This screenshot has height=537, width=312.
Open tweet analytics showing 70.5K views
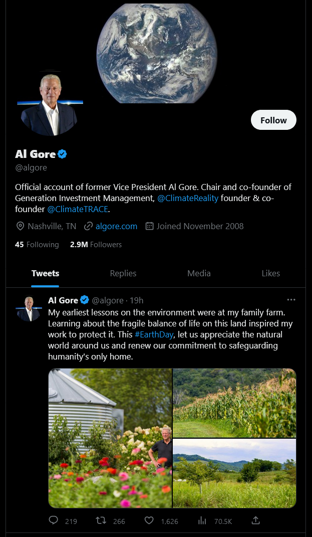(x=202, y=521)
